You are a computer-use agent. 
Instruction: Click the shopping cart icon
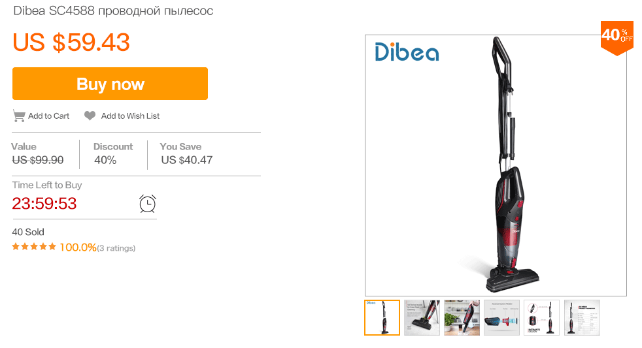pos(19,116)
